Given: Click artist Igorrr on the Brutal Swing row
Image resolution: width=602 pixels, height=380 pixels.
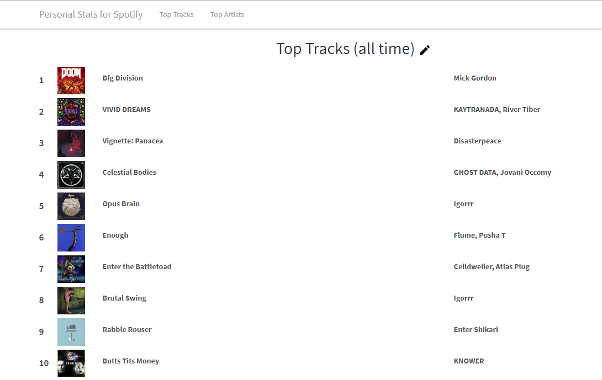Looking at the screenshot, I should pos(463,298).
